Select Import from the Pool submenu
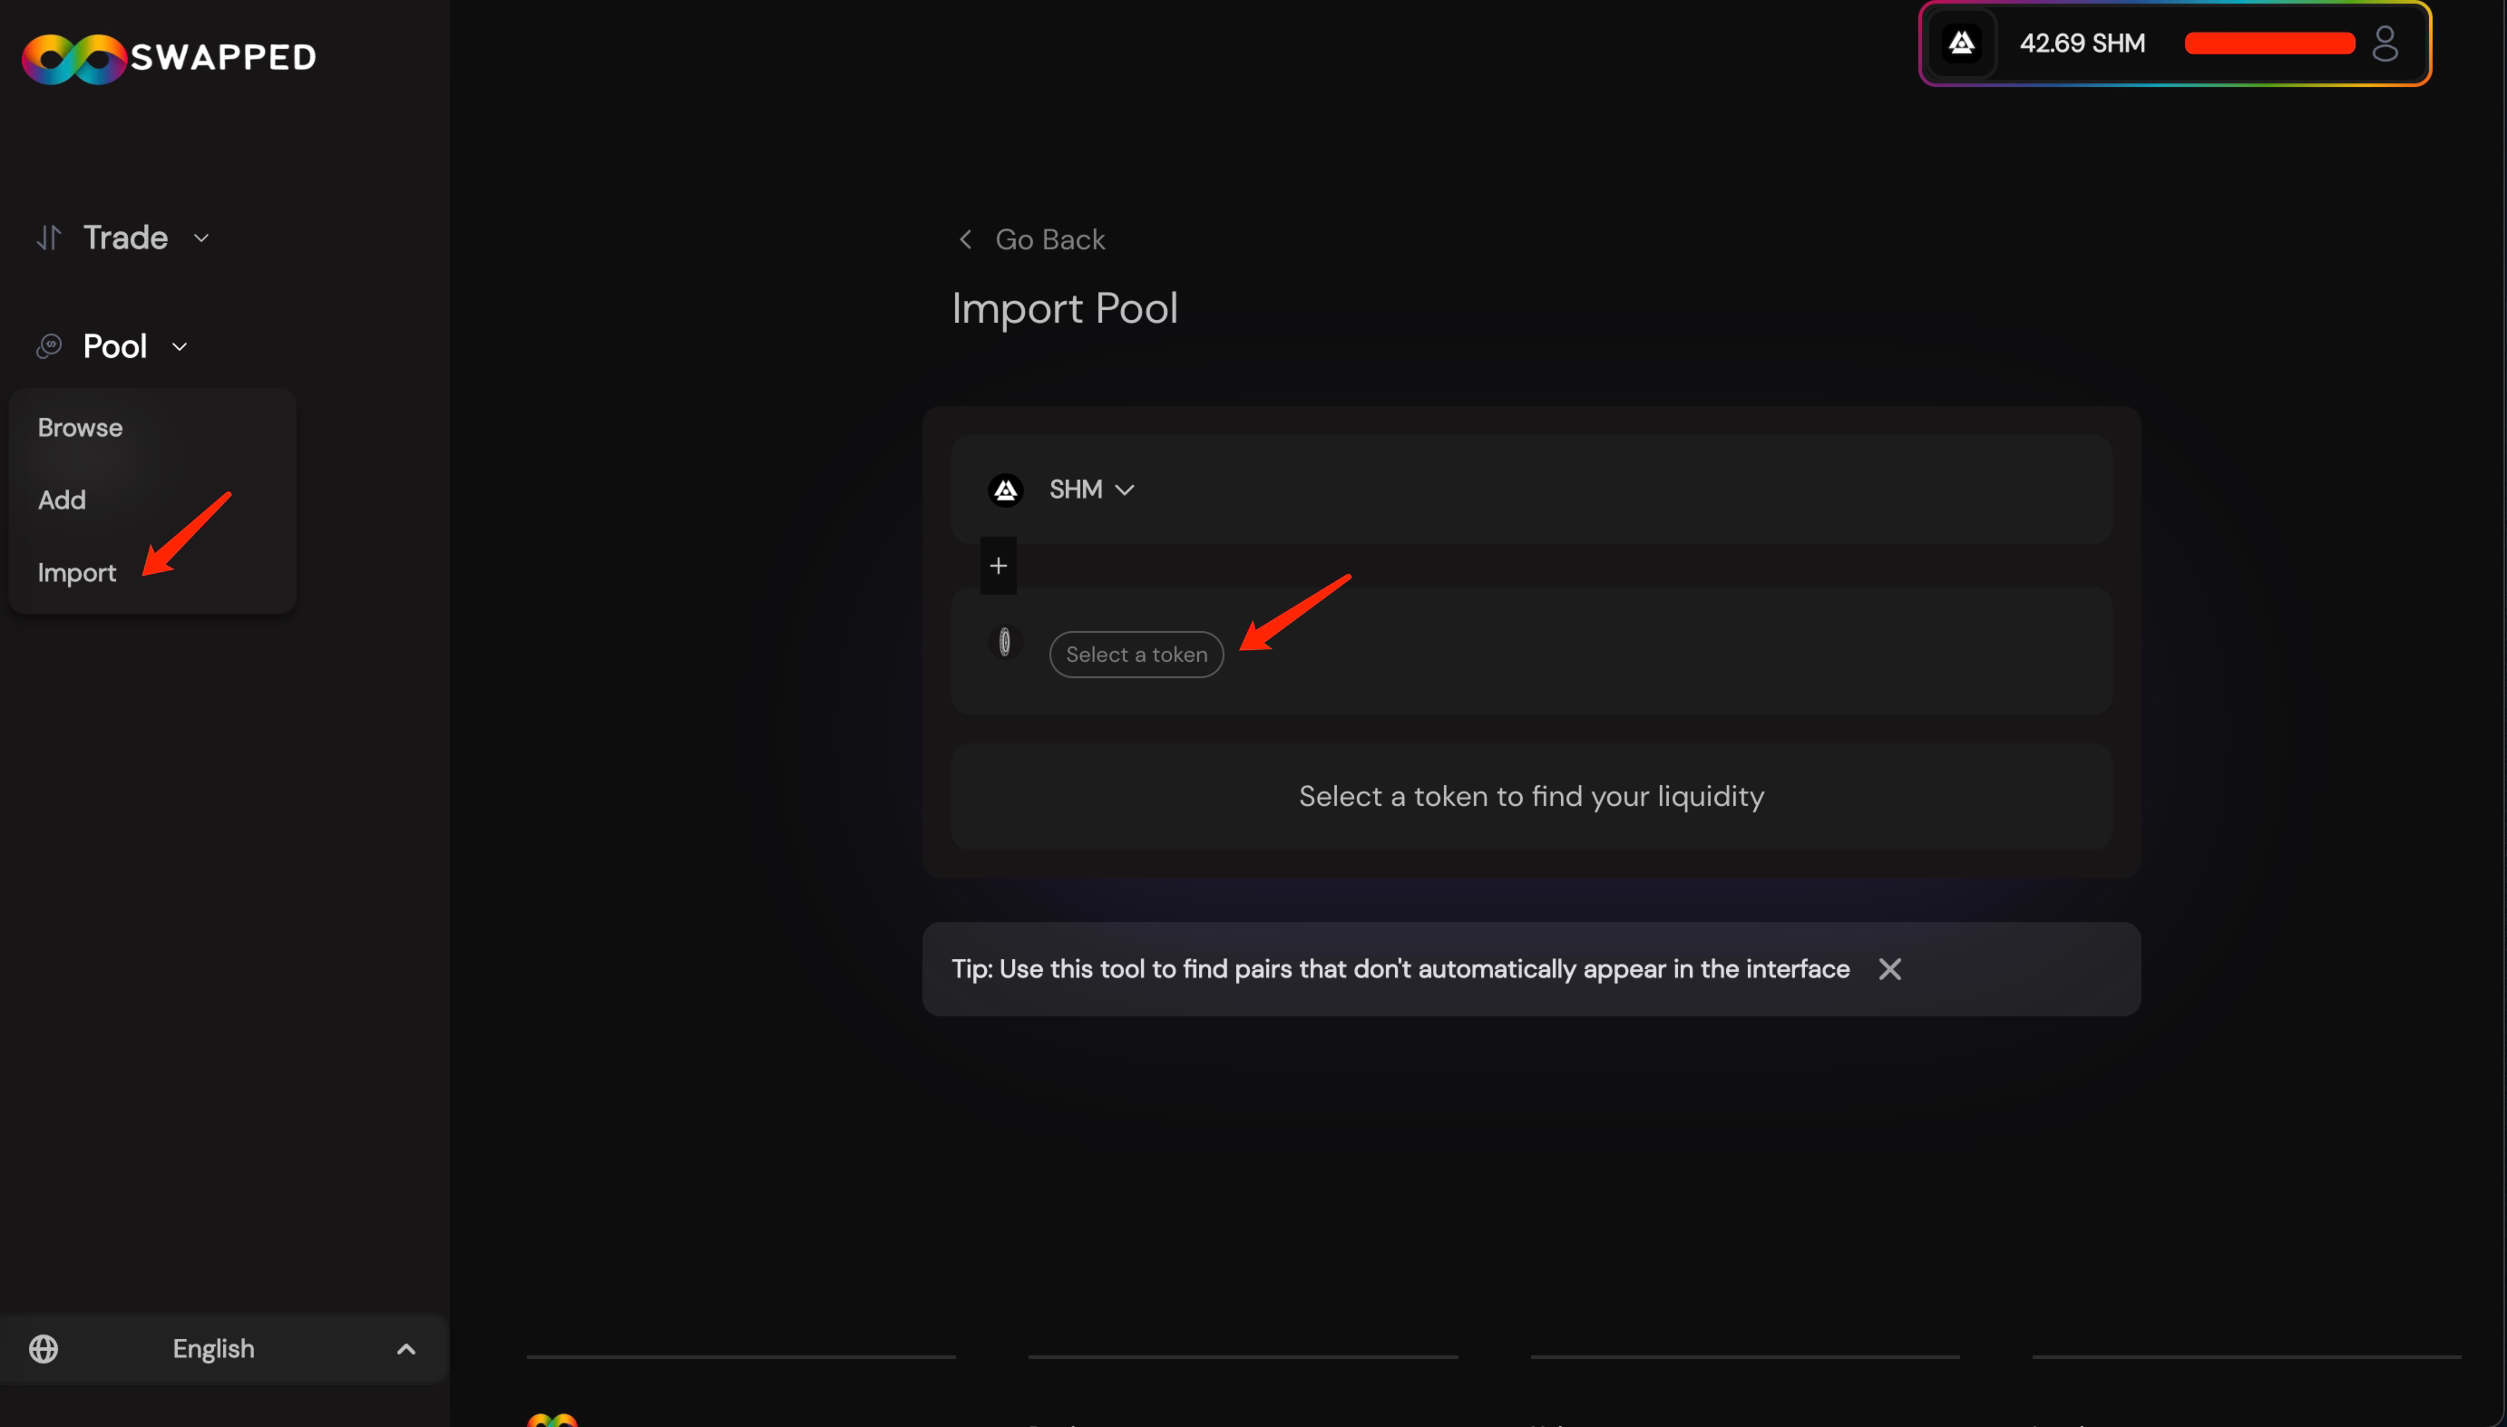The height and width of the screenshot is (1427, 2507). coord(76,572)
